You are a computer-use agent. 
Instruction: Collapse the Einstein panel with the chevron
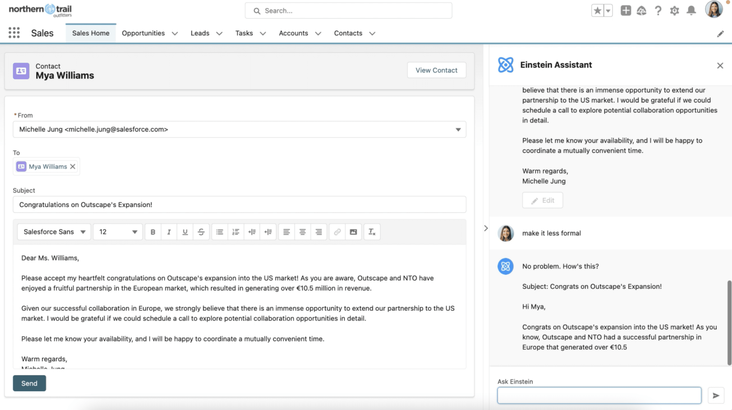coord(486,228)
